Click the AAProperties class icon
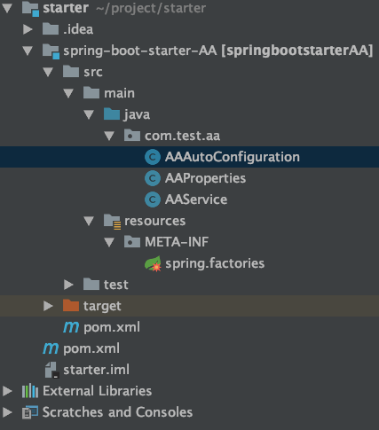This screenshot has width=379, height=430. (153, 178)
